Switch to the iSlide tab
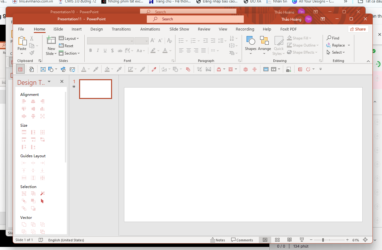 (58, 29)
